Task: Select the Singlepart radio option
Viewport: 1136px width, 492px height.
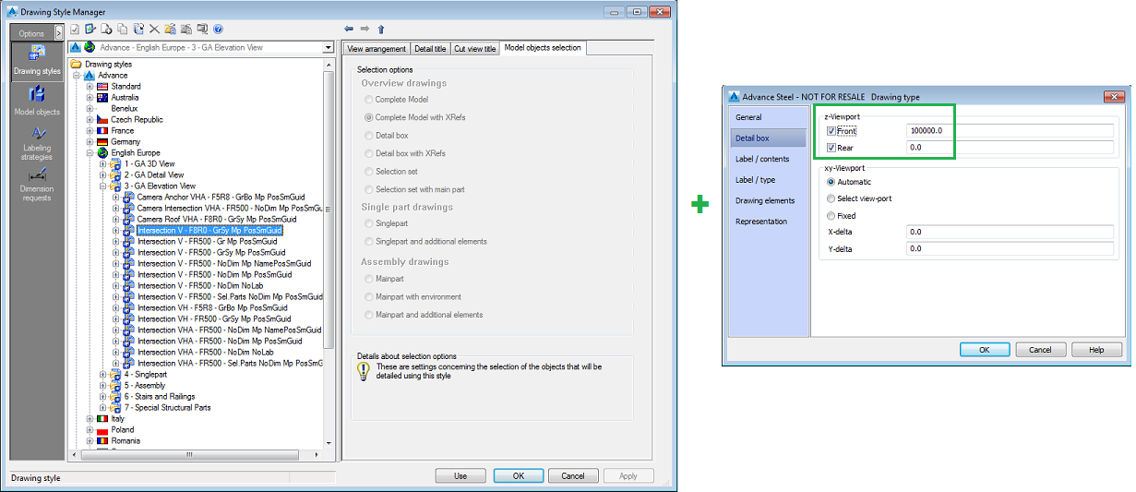Action: 369,223
